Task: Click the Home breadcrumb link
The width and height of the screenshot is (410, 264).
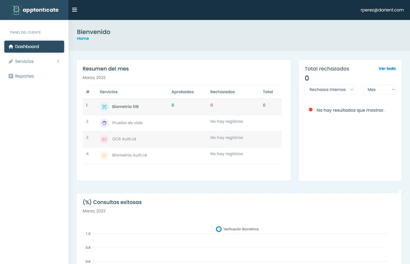Action: (83, 38)
